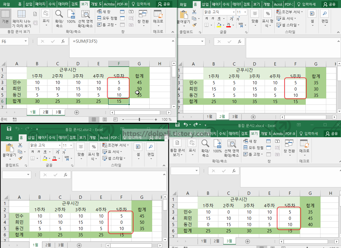341x248 pixels.
Task: Add new sheet in 통합 문서2.xlsx:4 window
Action: [247, 241]
